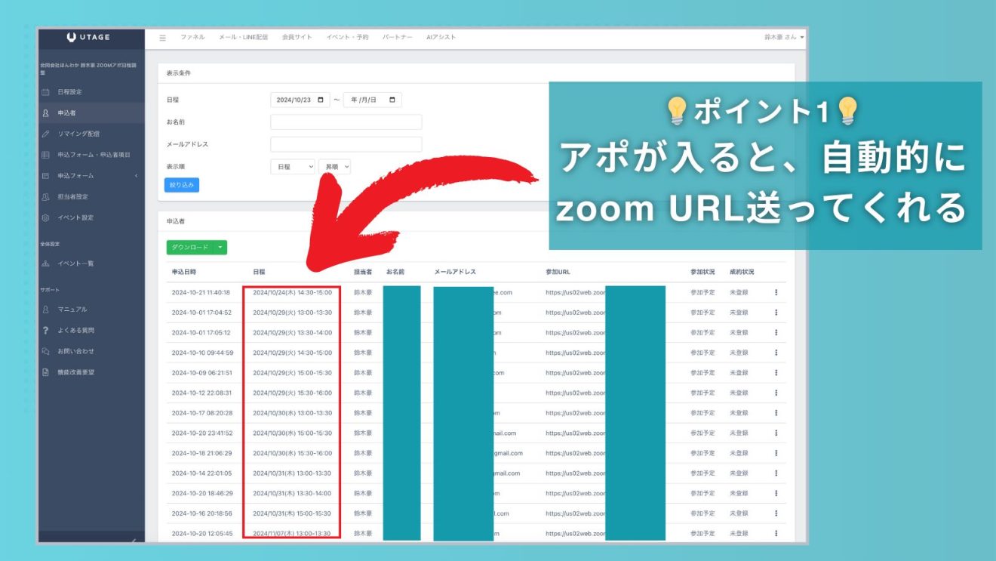Open the 昇順 sort-order dropdown
The width and height of the screenshot is (996, 561).
click(x=334, y=166)
